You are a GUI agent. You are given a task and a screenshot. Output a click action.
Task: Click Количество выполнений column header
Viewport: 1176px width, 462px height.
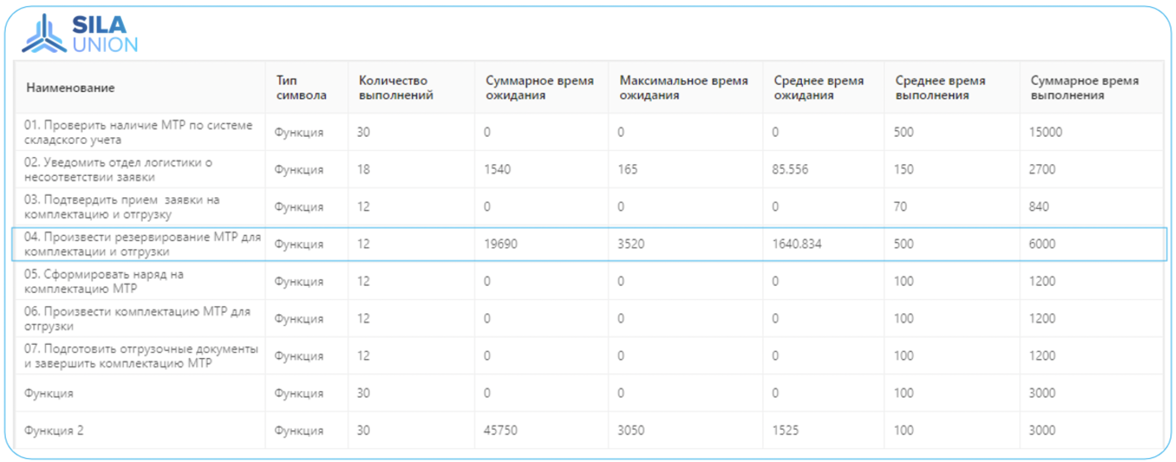point(395,88)
